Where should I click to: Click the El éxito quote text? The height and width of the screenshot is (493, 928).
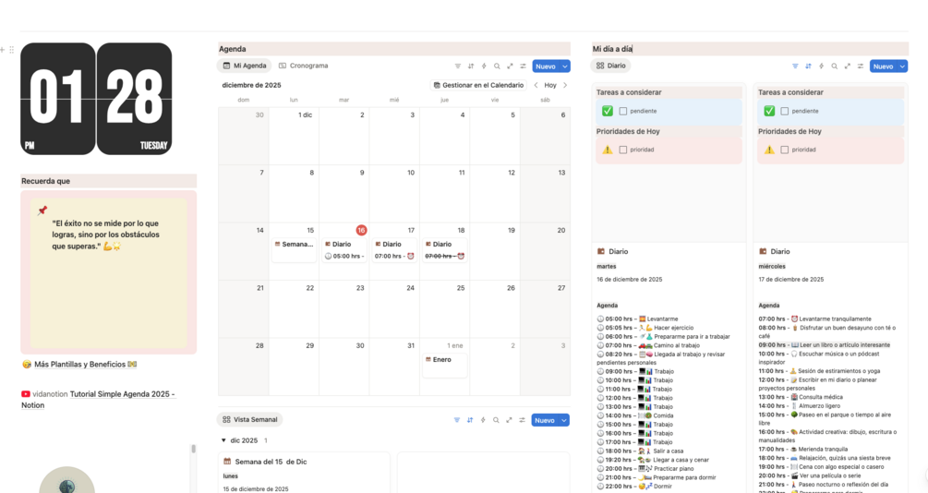pos(105,234)
